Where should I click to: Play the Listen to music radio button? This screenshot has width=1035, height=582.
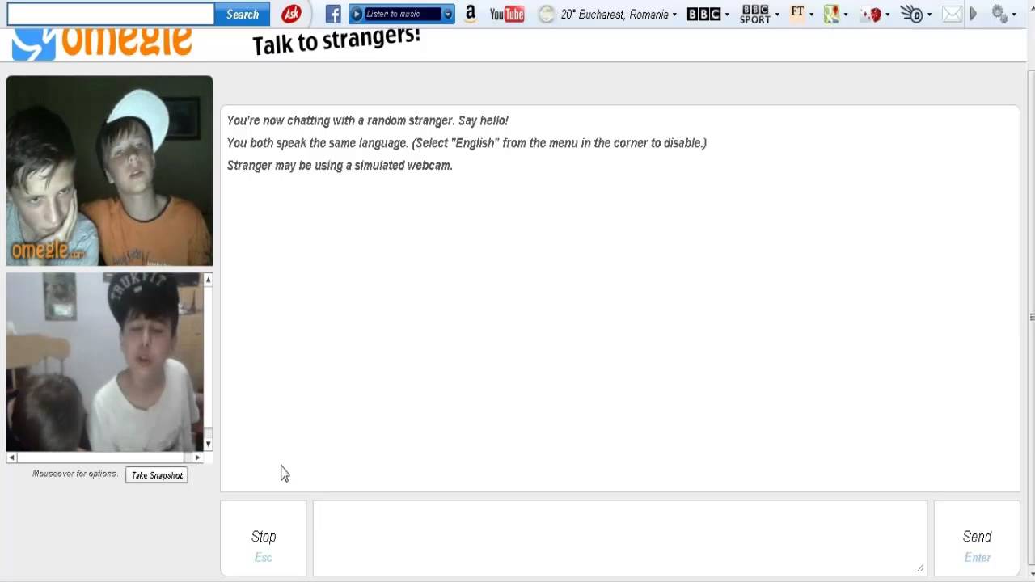tap(357, 14)
